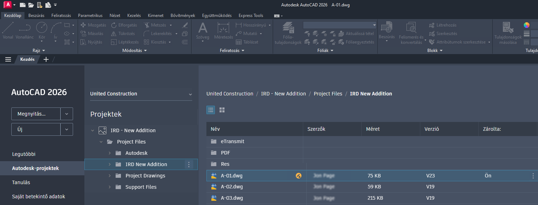Switch to list view of files
The image size is (538, 205).
pos(211,110)
